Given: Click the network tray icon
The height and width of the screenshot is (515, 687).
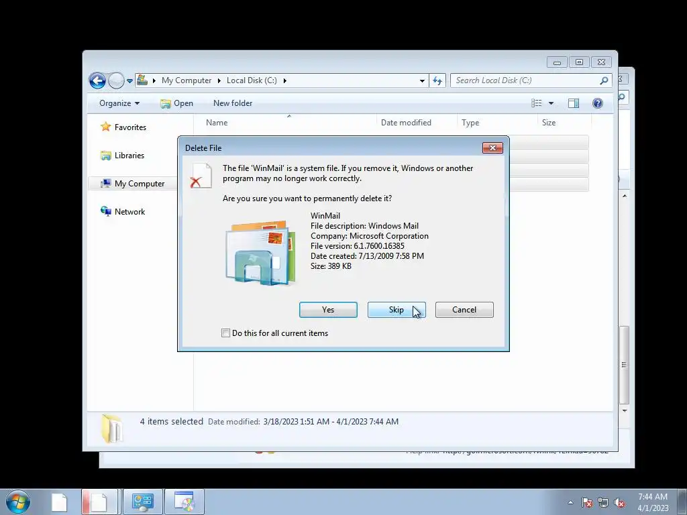Looking at the screenshot, I should [x=603, y=502].
